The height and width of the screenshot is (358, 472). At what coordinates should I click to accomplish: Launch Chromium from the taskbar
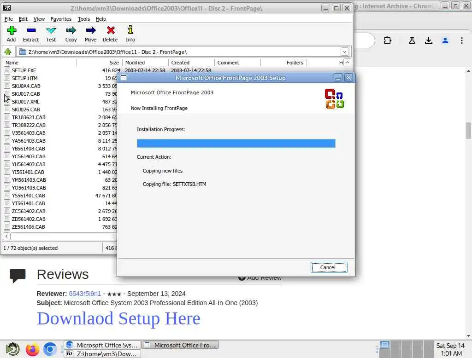coord(50,349)
